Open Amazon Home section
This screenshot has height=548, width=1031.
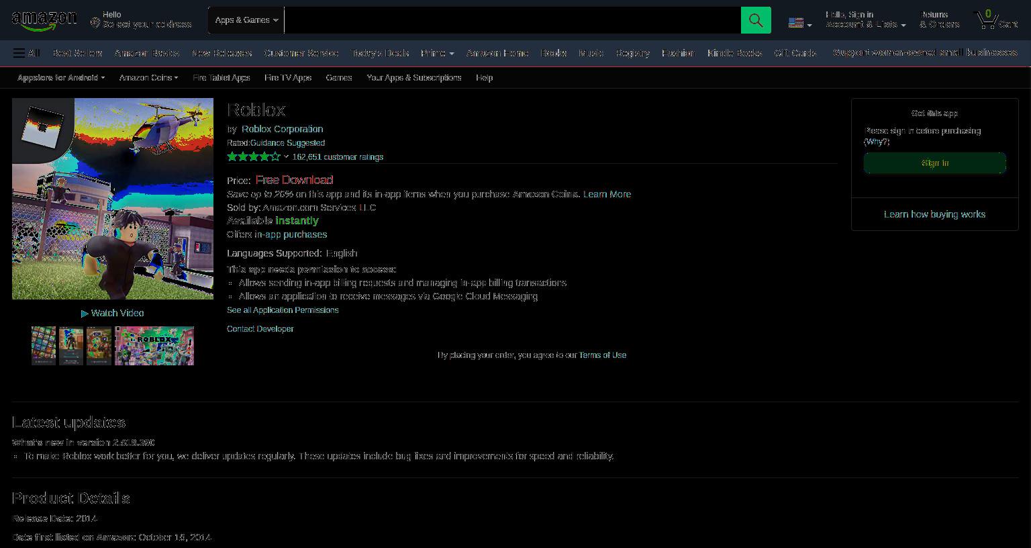[x=497, y=53]
